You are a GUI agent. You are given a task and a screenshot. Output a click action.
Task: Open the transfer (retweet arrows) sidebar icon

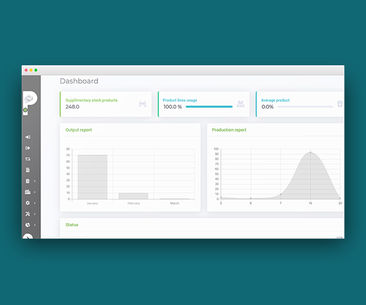point(28,159)
